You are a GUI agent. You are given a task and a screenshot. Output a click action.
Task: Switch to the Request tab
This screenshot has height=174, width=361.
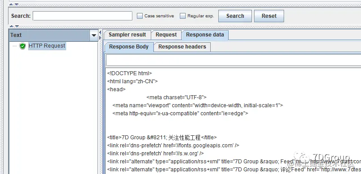click(166, 35)
